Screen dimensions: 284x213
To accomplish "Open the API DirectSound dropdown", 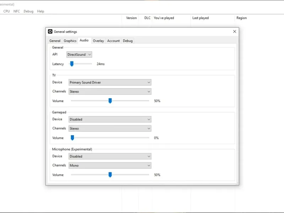I will click(x=79, y=55).
